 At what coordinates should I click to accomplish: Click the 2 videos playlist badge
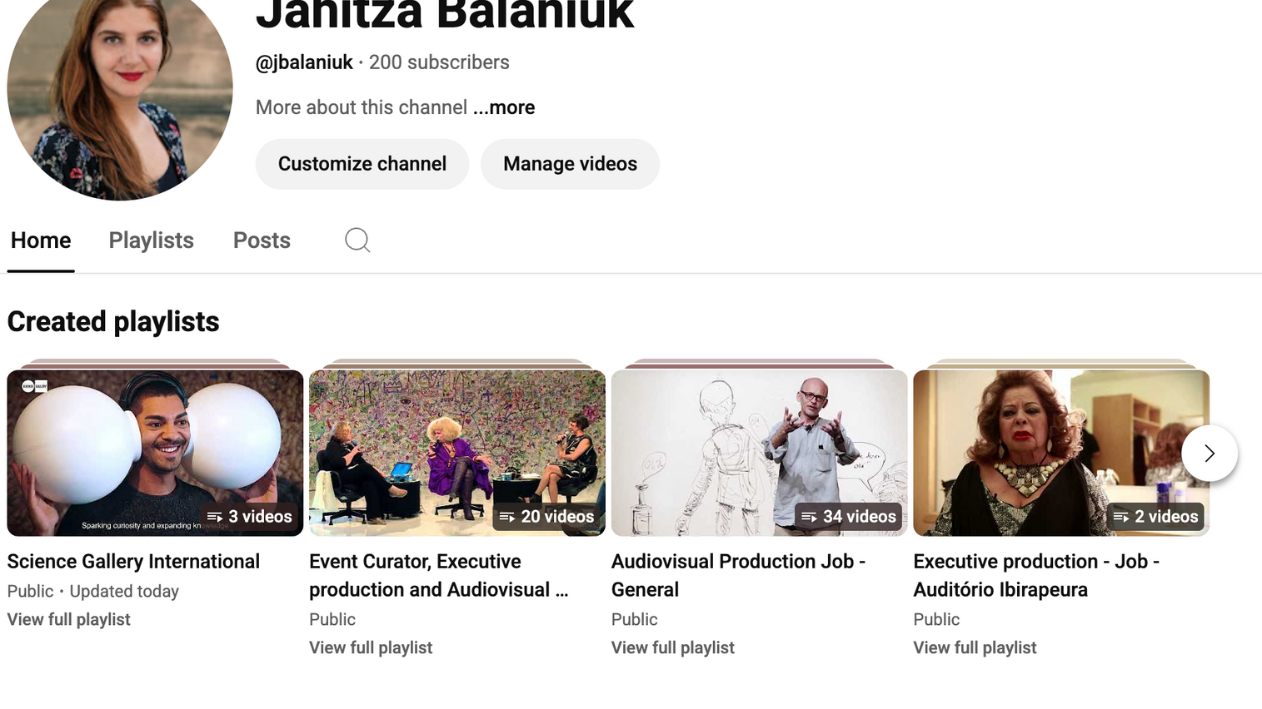tap(1155, 517)
